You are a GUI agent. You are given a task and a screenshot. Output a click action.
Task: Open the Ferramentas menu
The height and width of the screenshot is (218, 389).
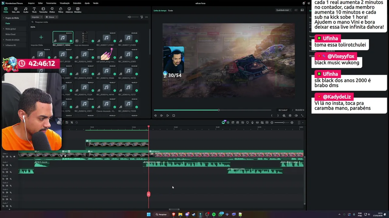(x=51, y=3)
